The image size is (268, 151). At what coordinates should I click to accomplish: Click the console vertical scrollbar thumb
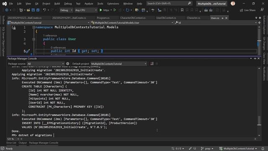[x=259, y=121]
